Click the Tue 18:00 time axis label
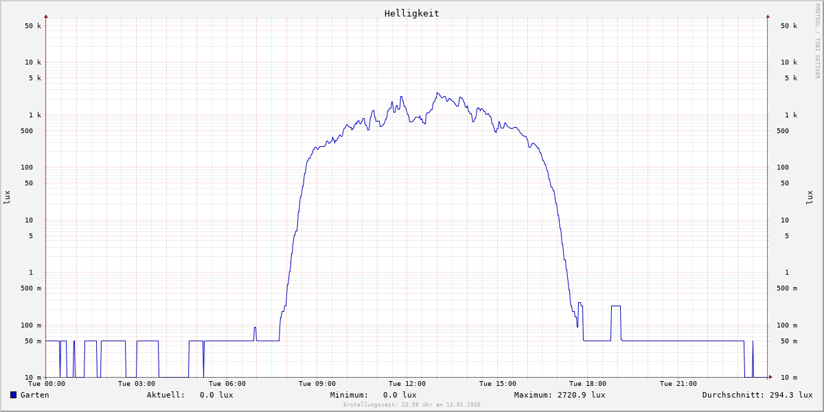824x412 pixels. pyautogui.click(x=587, y=384)
